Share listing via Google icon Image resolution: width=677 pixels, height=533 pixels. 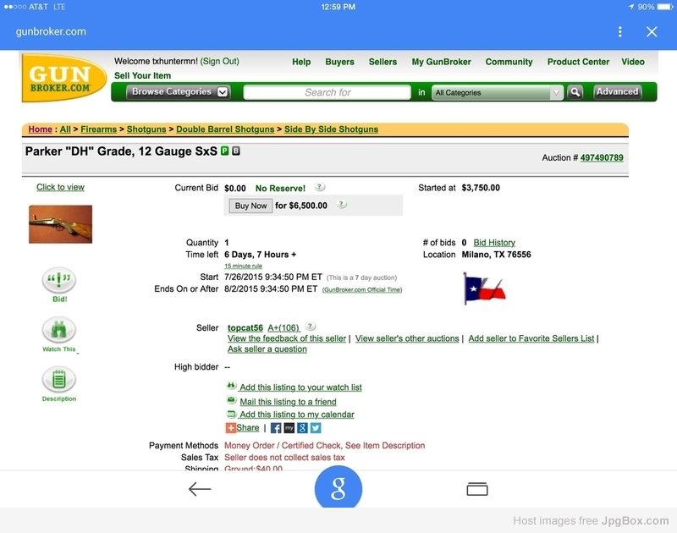coord(303,428)
